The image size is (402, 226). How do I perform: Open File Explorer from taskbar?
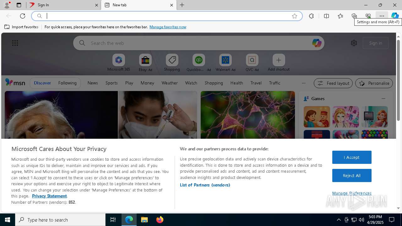pyautogui.click(x=144, y=220)
